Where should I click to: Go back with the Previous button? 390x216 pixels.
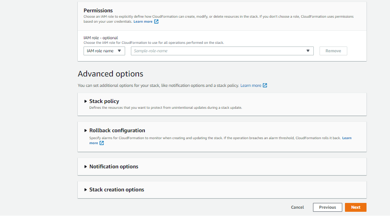(328, 207)
